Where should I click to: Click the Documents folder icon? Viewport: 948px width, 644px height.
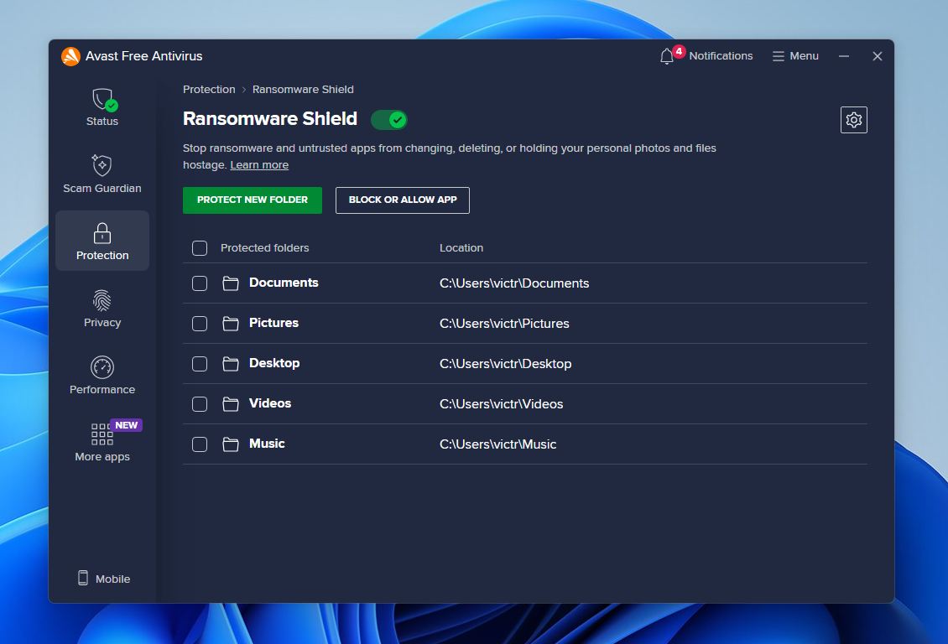pyautogui.click(x=231, y=283)
